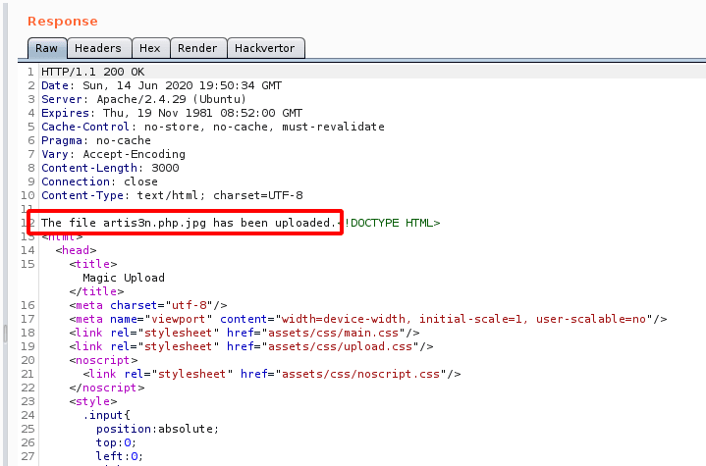Click the 'assets/css/upload.css' link line
Image resolution: width=706 pixels, height=466 pixels.
click(251, 346)
